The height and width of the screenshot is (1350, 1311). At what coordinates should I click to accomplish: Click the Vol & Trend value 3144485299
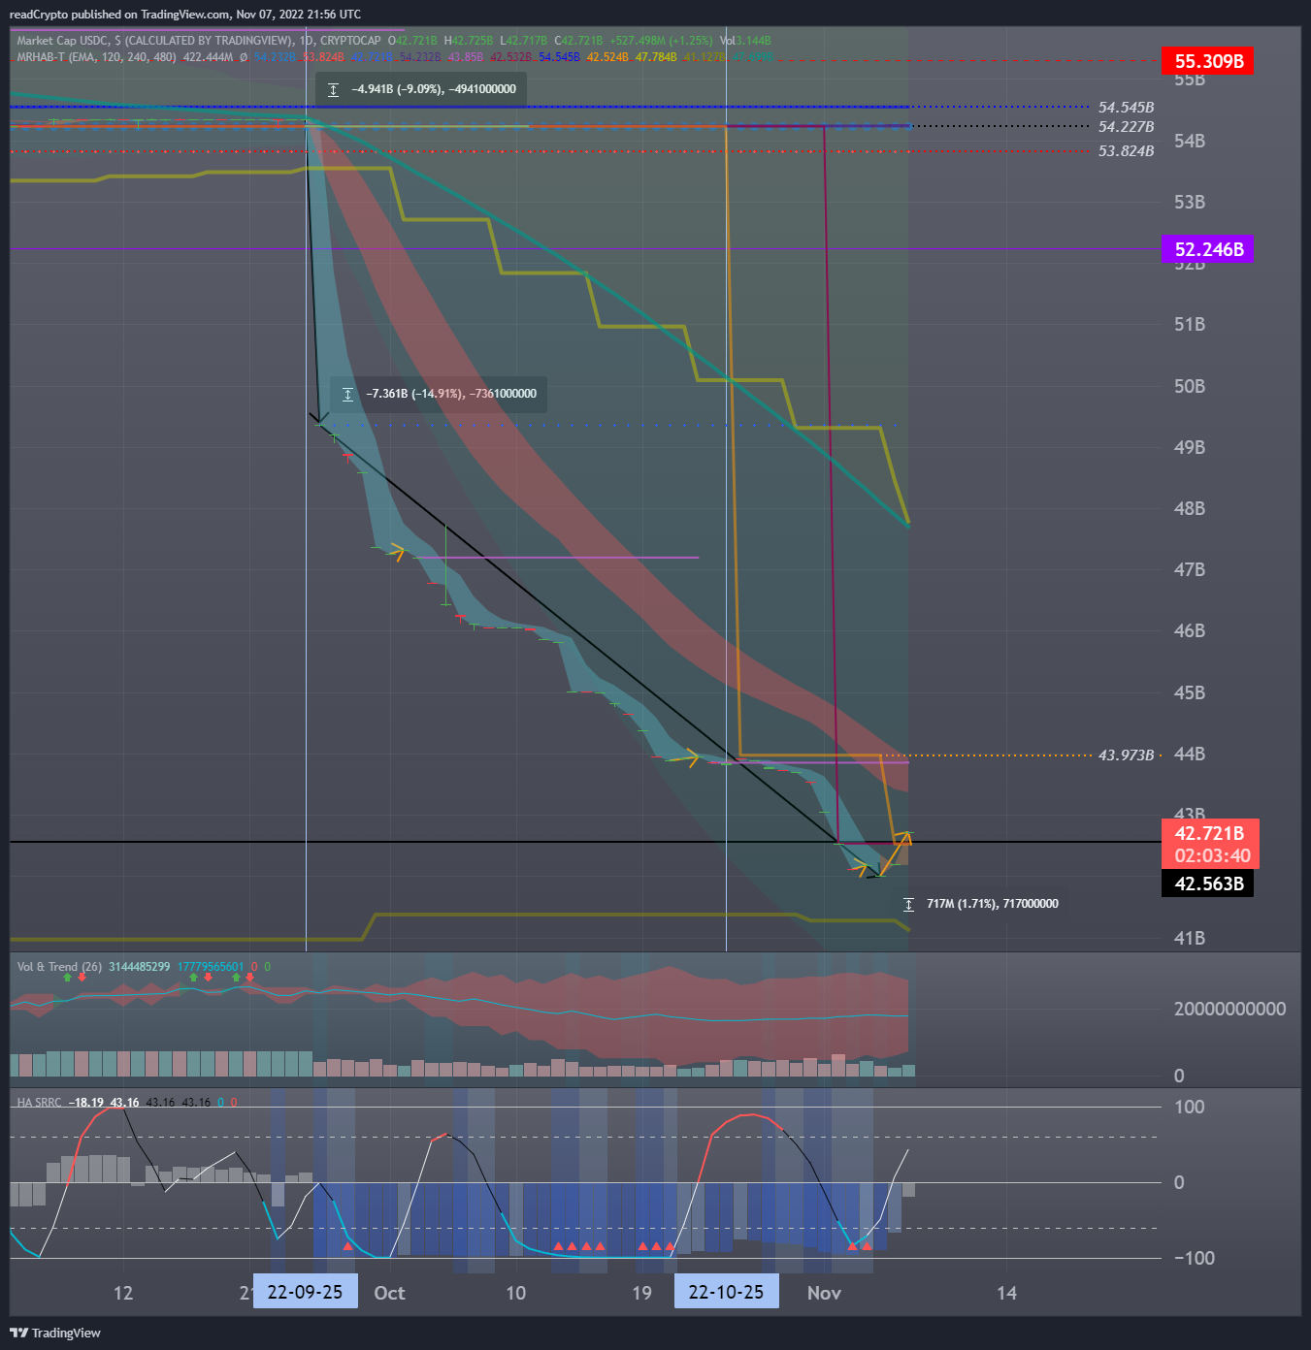pyautogui.click(x=140, y=967)
